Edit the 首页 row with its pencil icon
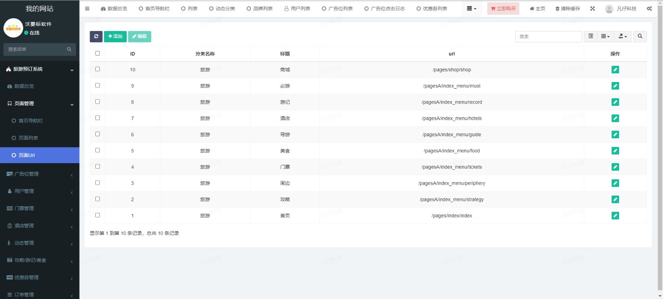 pos(615,215)
